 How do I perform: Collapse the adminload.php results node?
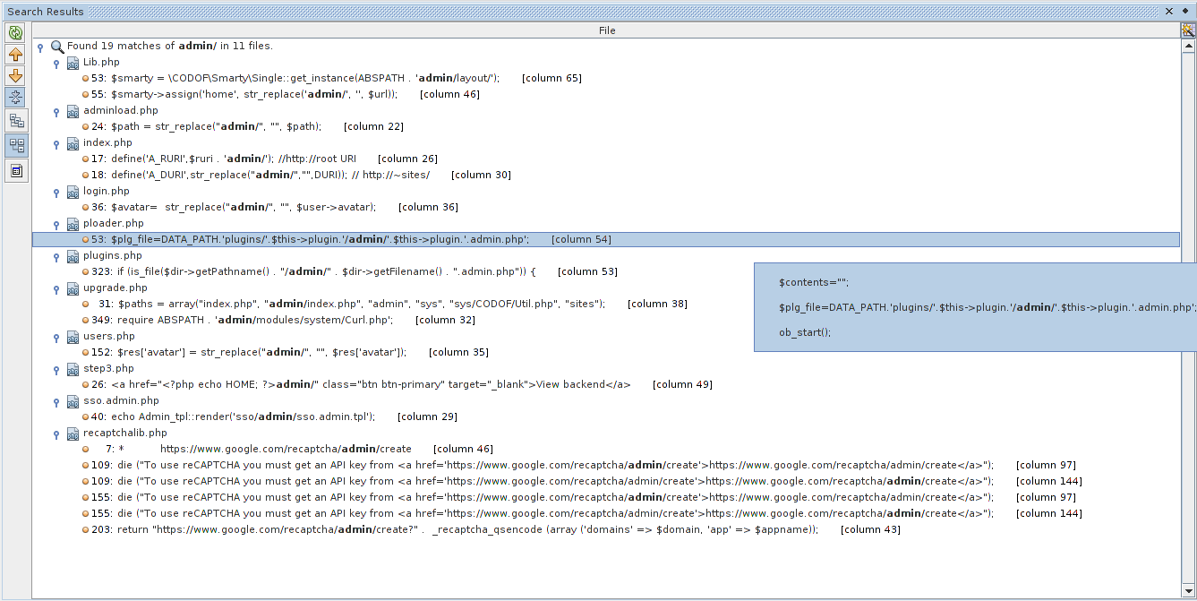56,111
